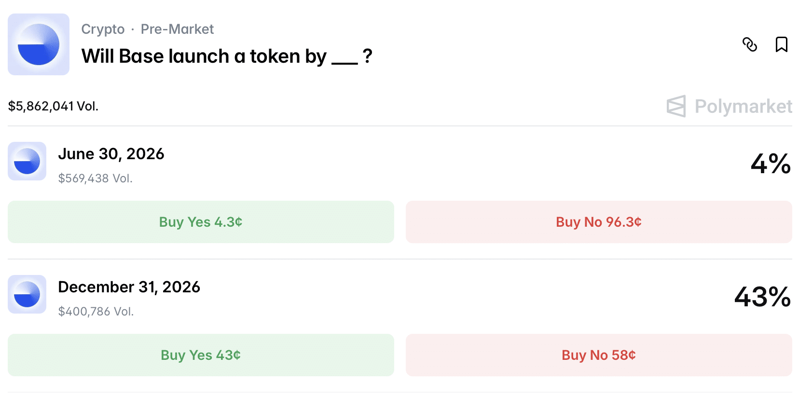Open the Pre-Market category link
The width and height of the screenshot is (799, 397).
tap(177, 29)
